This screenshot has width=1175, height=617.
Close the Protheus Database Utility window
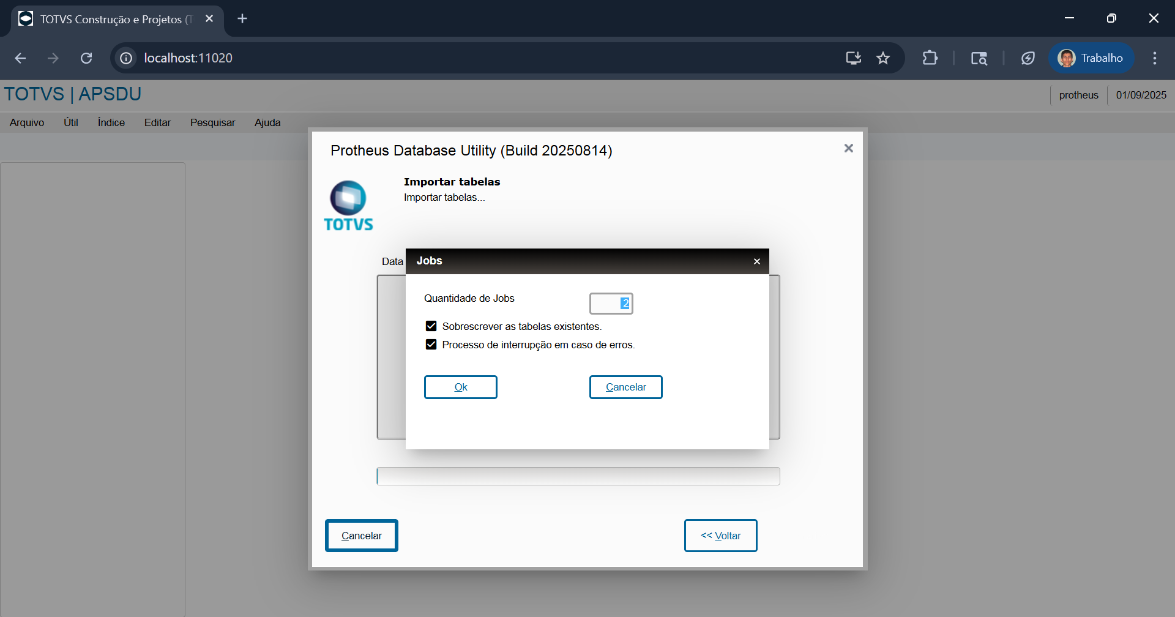(x=849, y=148)
